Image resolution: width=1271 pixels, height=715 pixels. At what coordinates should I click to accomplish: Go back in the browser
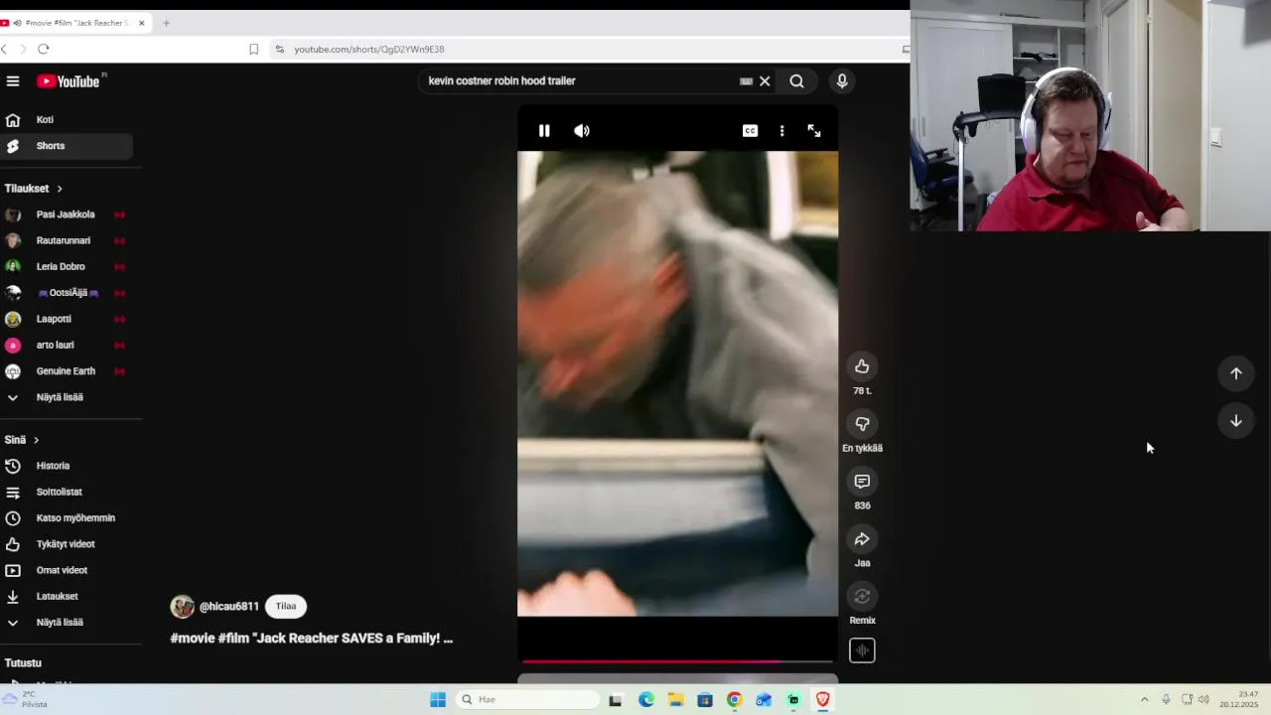[5, 49]
